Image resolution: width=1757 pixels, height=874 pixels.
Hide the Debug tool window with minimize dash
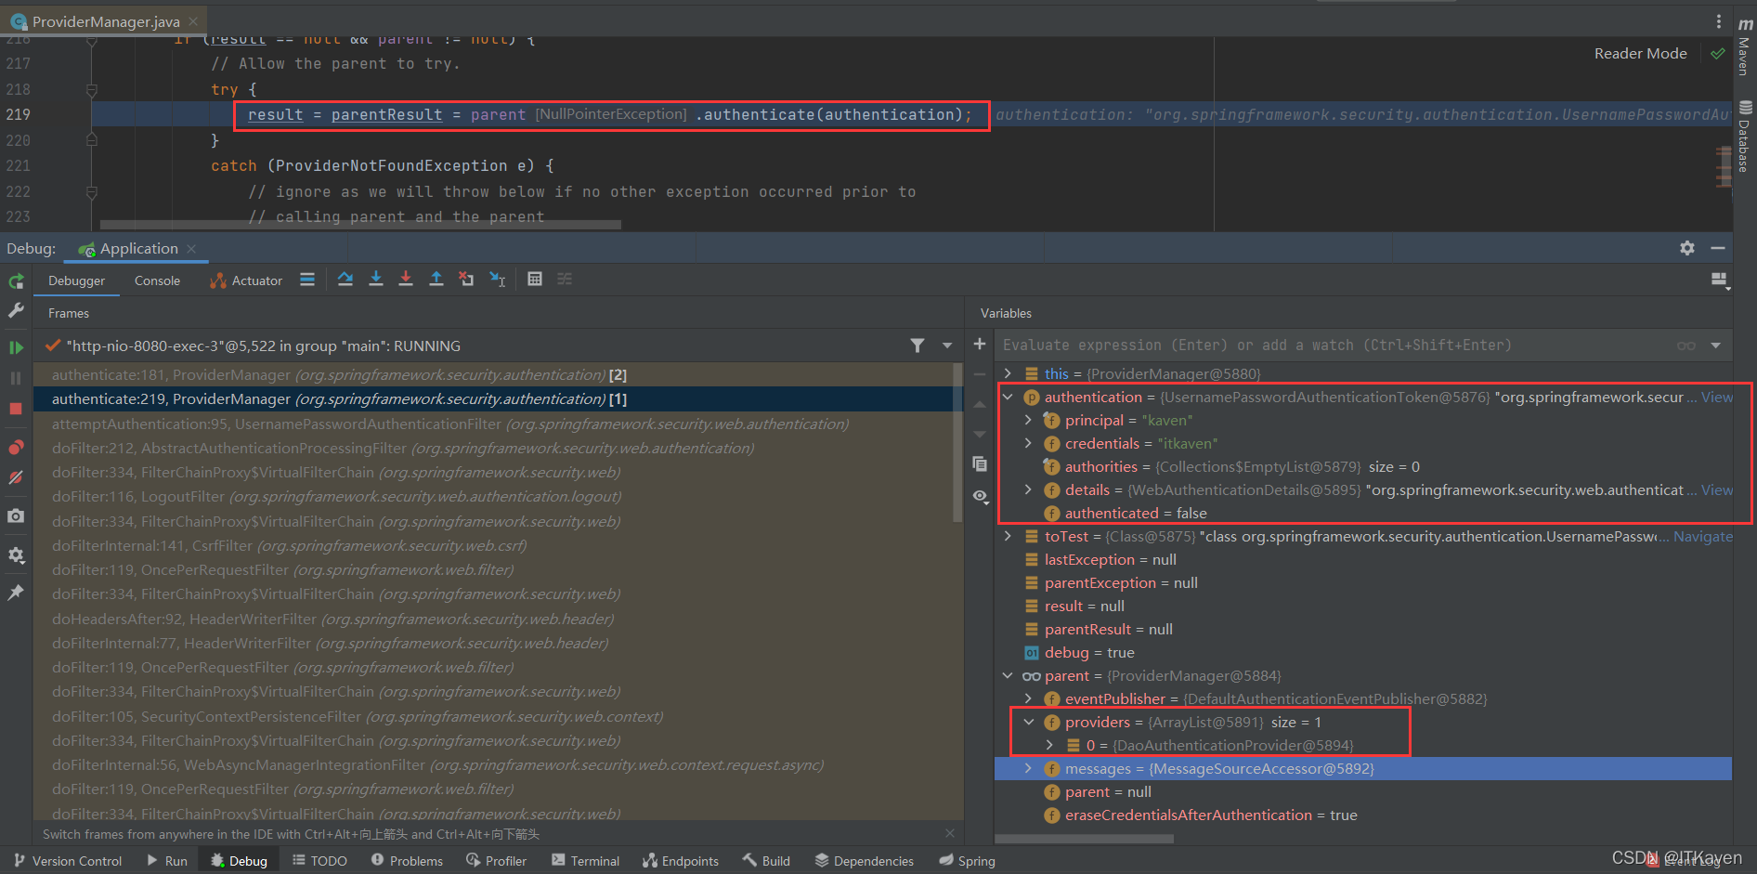pos(1718,248)
